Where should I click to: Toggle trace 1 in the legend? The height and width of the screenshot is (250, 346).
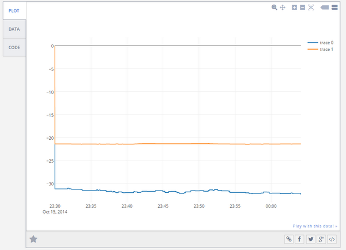pyautogui.click(x=321, y=49)
